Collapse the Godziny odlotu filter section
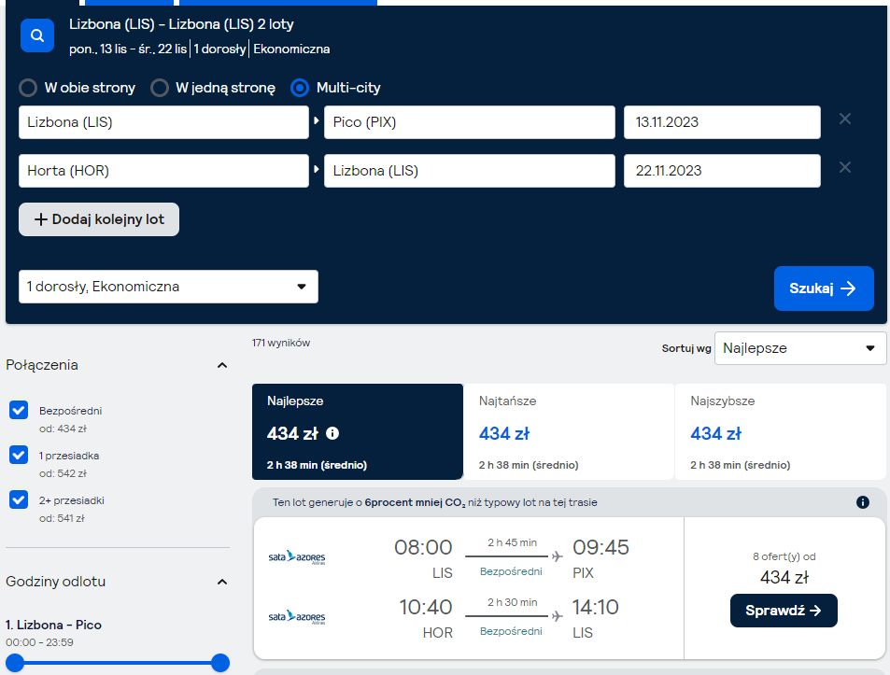 coord(222,582)
